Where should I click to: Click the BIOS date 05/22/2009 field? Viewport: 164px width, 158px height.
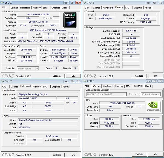(x=48, y=127)
